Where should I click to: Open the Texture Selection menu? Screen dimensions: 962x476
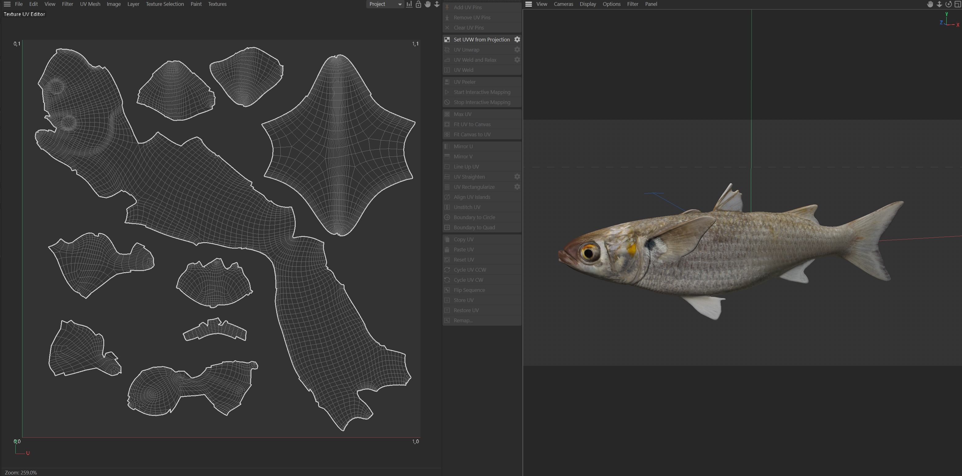pyautogui.click(x=165, y=4)
